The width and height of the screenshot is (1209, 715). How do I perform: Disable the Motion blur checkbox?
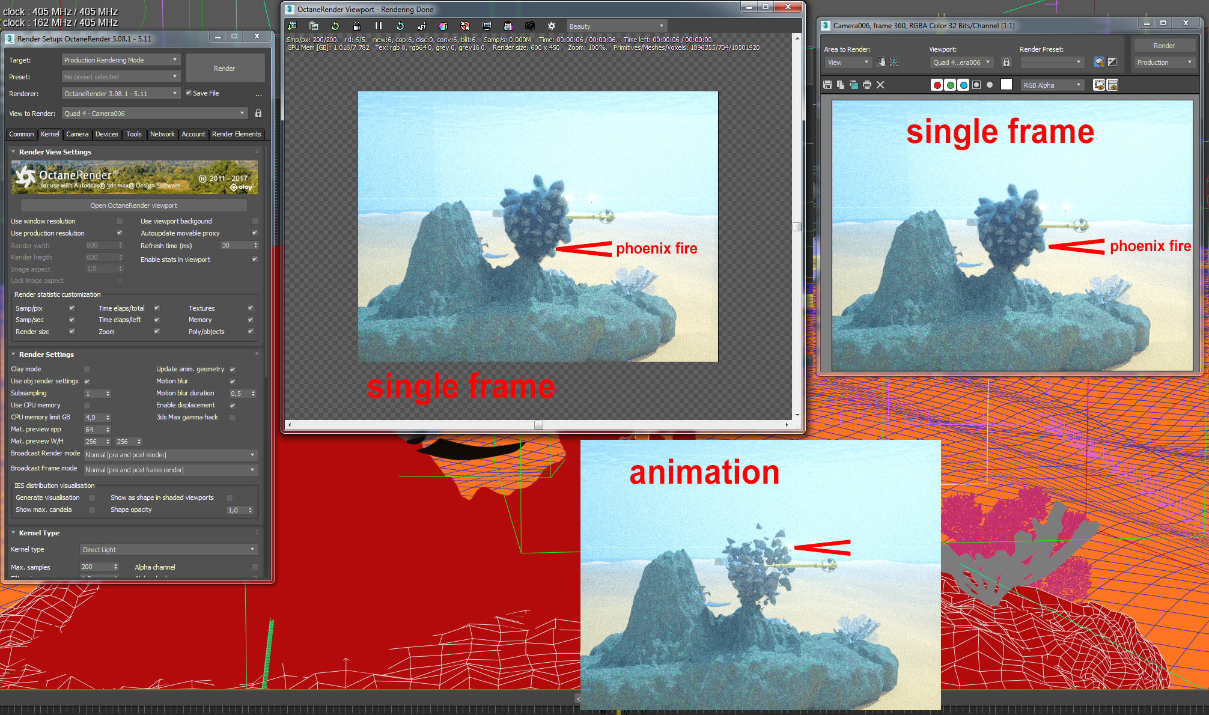[233, 381]
